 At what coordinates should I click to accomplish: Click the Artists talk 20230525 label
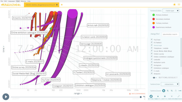click(98, 25)
